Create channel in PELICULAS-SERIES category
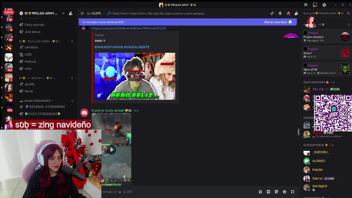The height and width of the screenshot is (198, 352). point(72,41)
